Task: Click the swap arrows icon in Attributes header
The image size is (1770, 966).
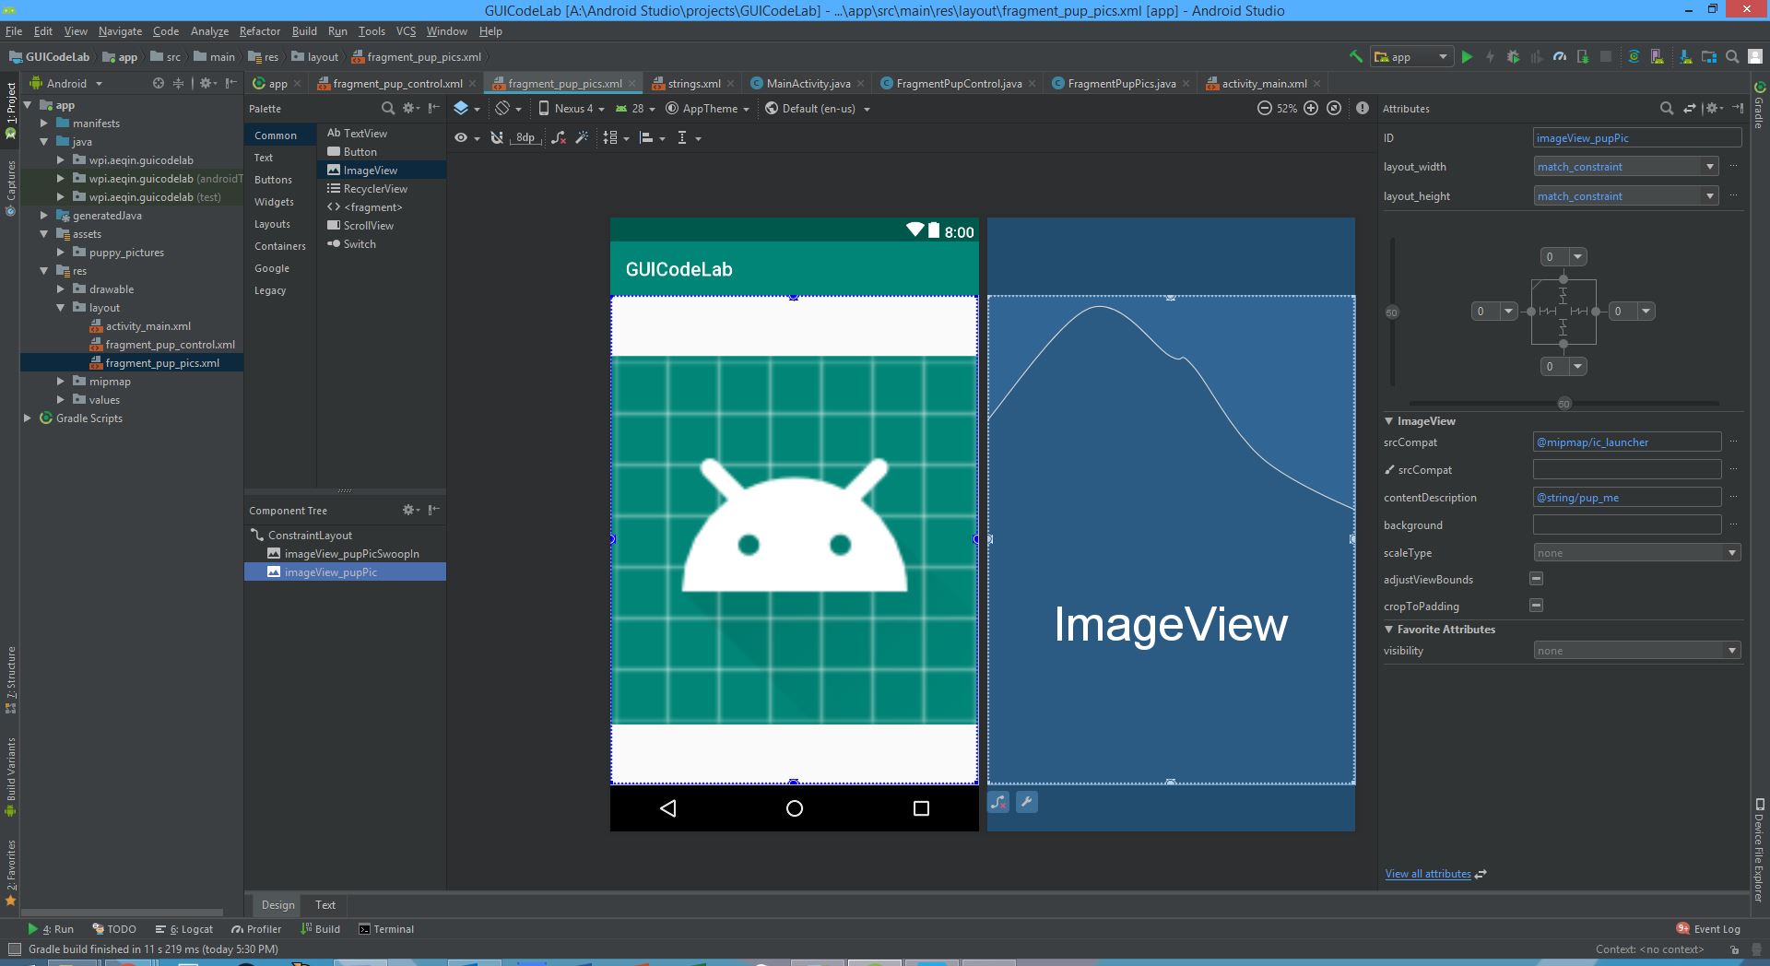Action: pyautogui.click(x=1690, y=108)
